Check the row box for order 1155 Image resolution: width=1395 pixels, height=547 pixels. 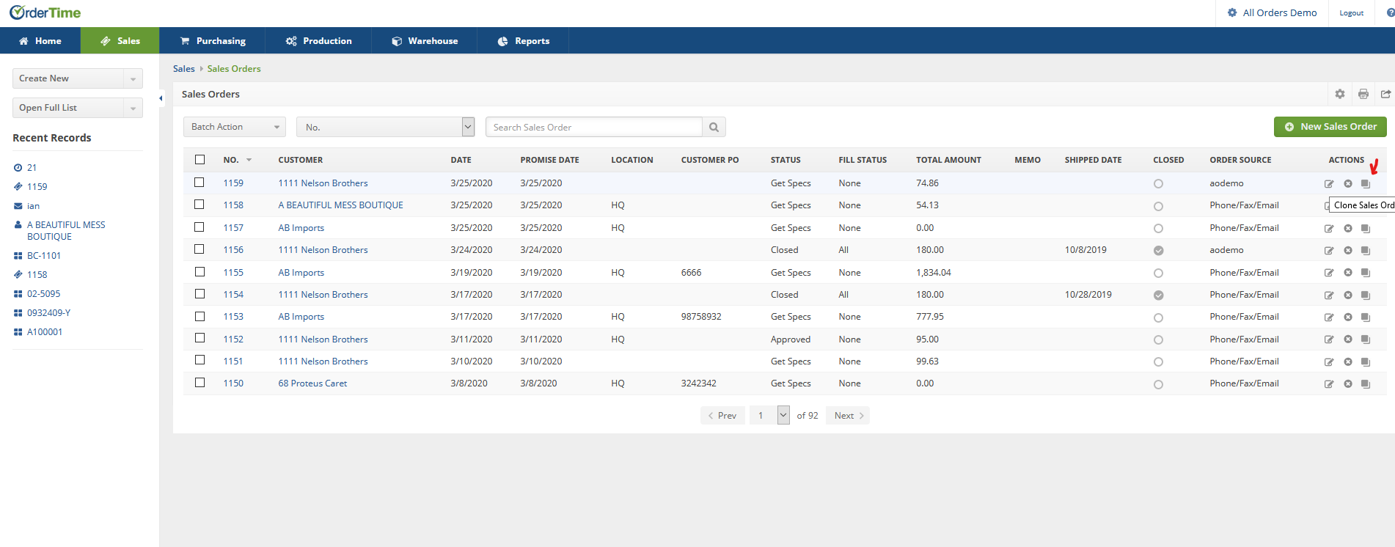(199, 271)
